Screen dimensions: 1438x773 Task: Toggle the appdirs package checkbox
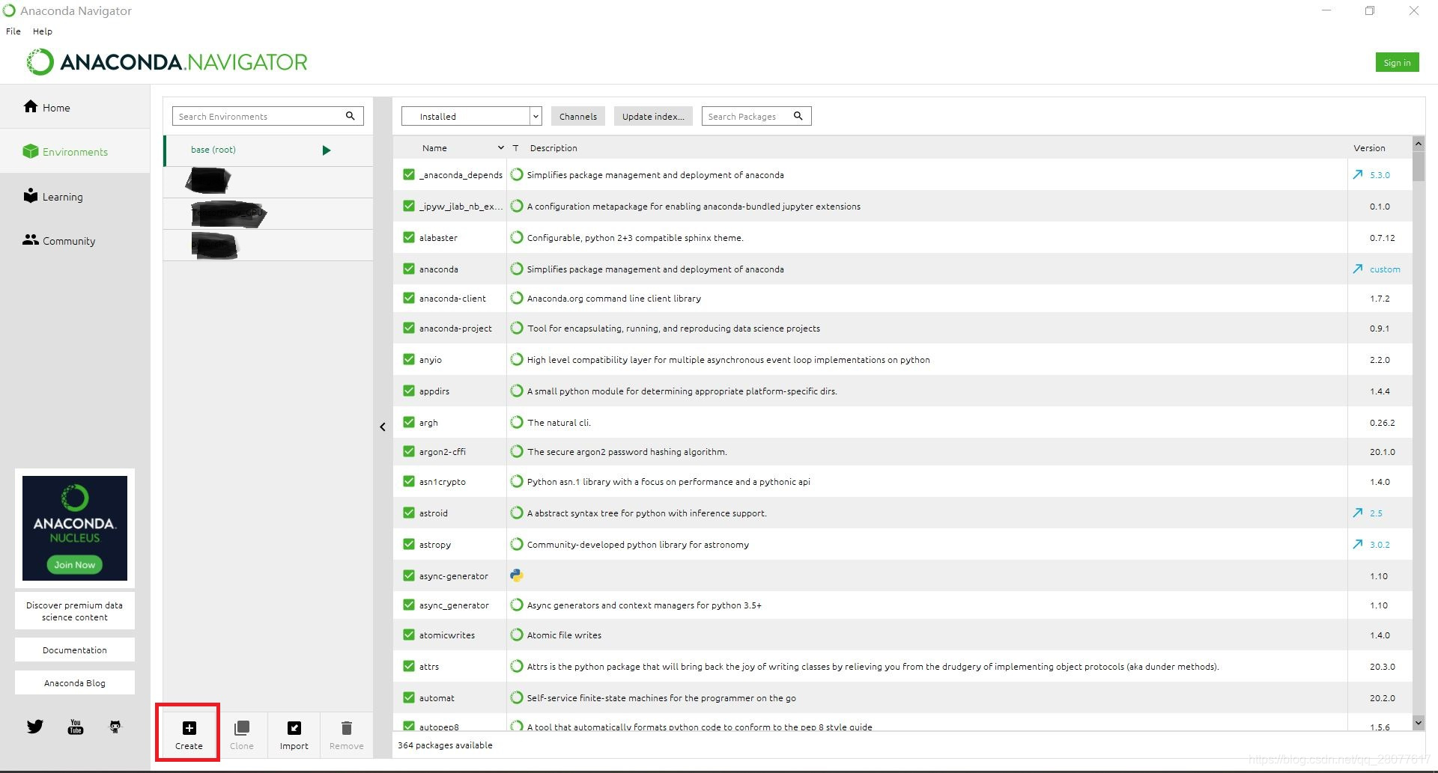(409, 391)
